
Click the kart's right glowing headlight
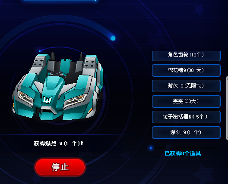(x=75, y=100)
